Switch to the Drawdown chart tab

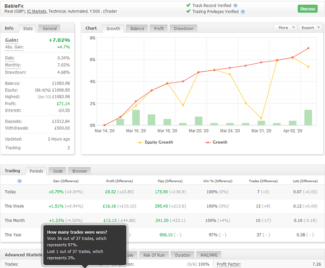click(183, 28)
